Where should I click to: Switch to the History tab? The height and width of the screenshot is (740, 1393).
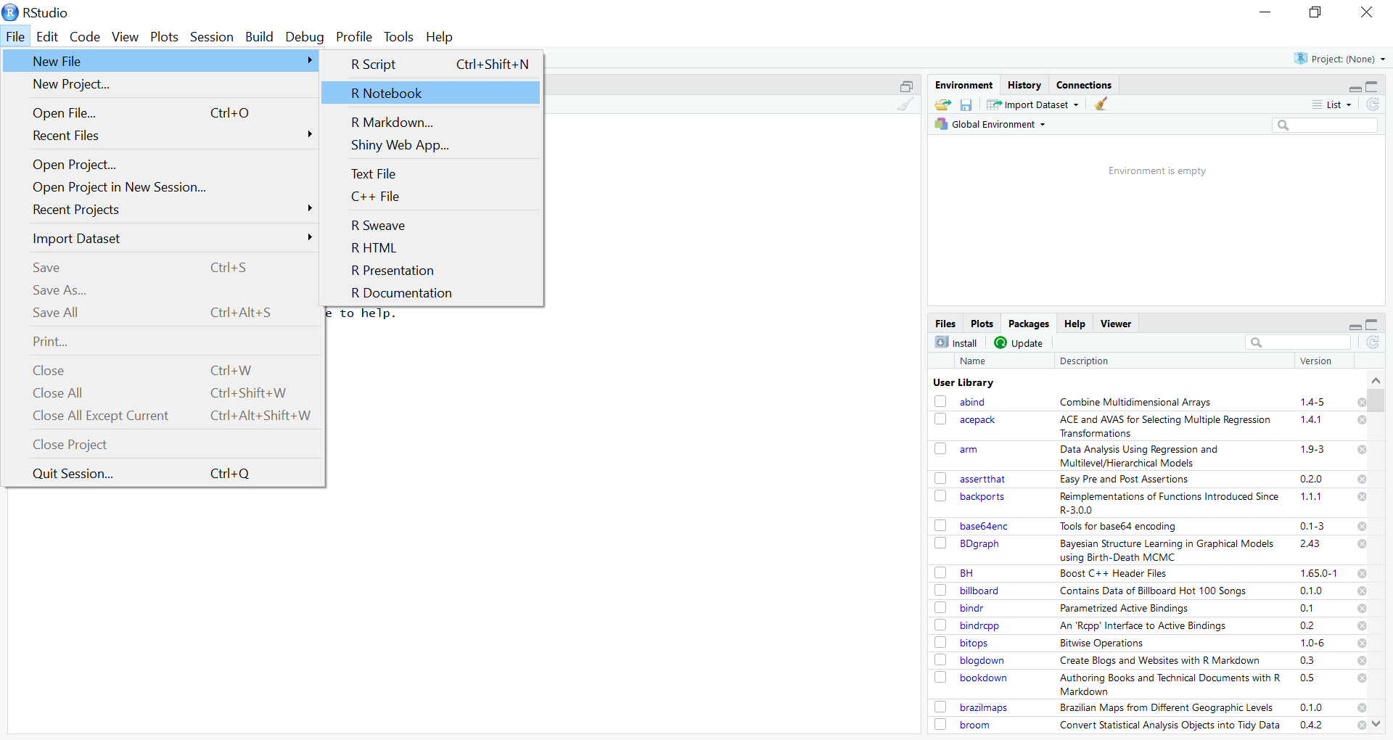1024,85
